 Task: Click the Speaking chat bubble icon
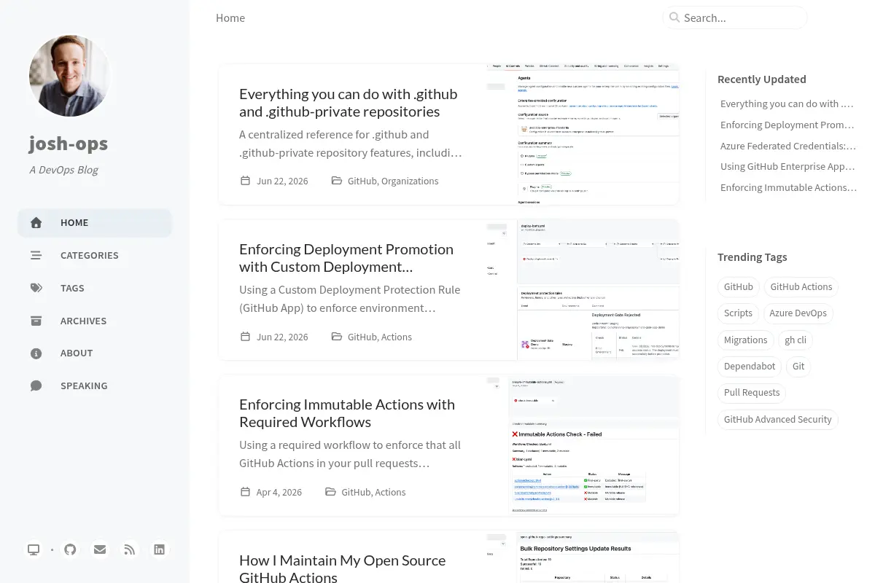coord(36,386)
